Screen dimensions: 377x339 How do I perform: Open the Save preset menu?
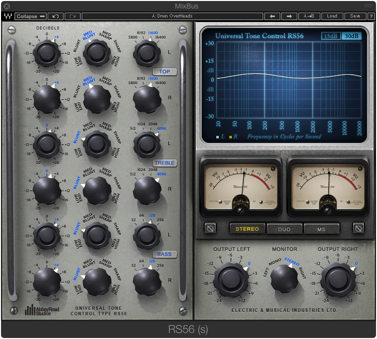355,16
